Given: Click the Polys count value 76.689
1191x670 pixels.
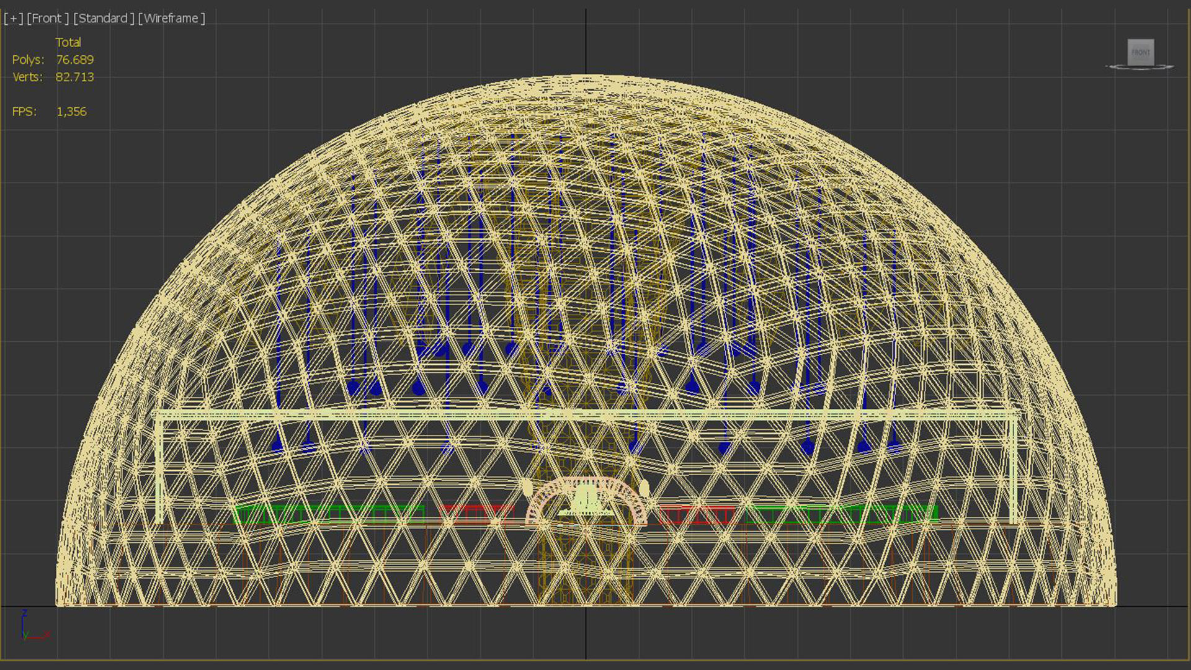Looking at the screenshot, I should tap(75, 60).
